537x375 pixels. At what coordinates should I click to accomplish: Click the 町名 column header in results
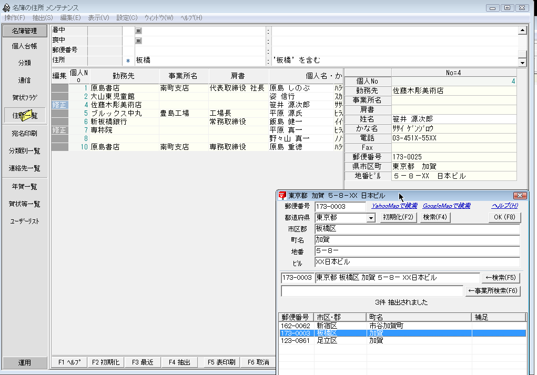pyautogui.click(x=419, y=317)
